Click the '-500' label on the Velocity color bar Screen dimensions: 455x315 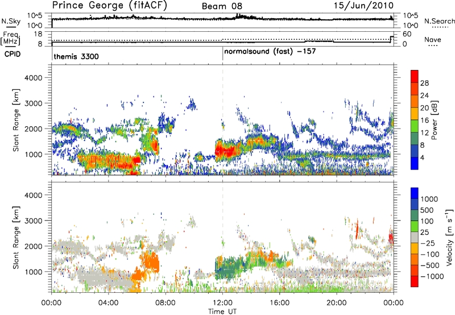(430, 266)
